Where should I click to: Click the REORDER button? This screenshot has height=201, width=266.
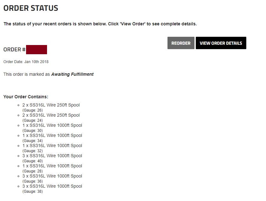[x=181, y=43]
